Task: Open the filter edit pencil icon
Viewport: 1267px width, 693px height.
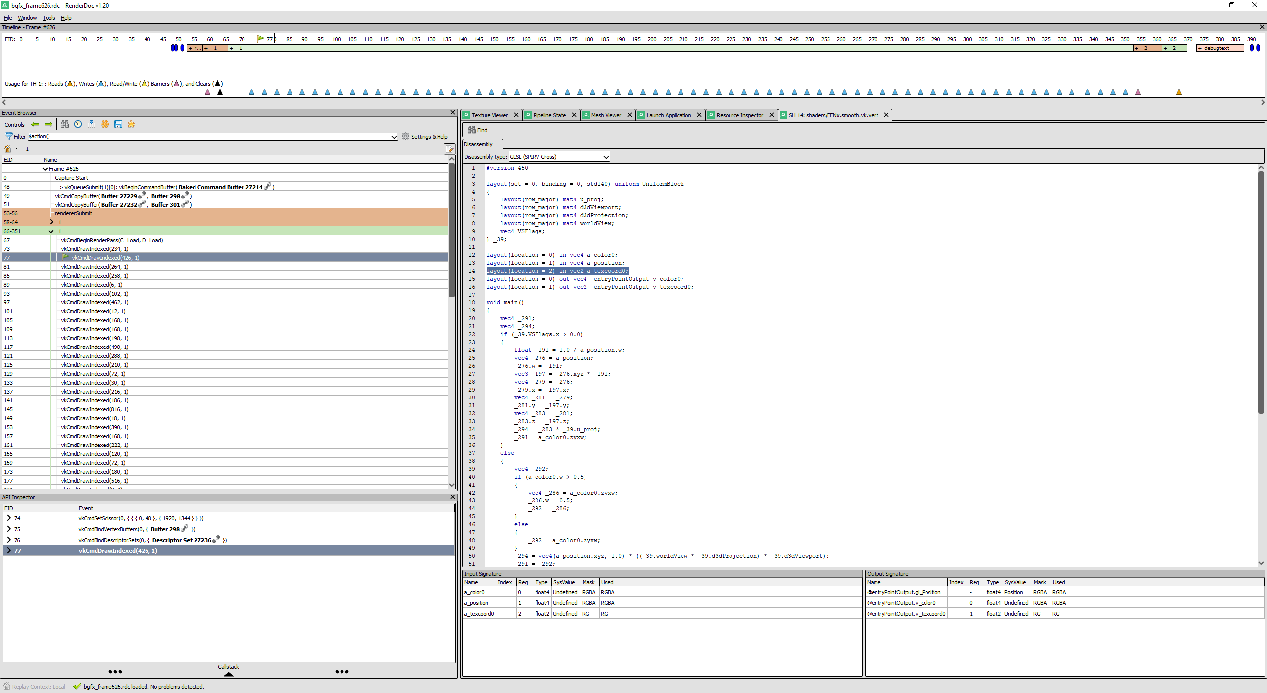Action: [x=449, y=148]
